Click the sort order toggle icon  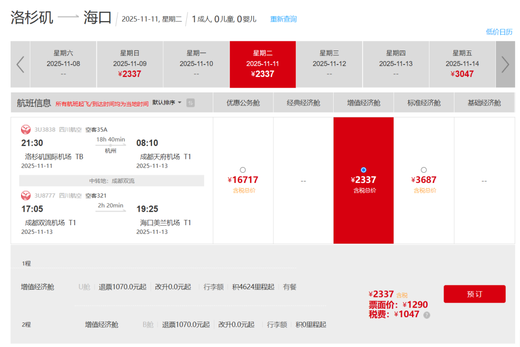click(x=191, y=103)
